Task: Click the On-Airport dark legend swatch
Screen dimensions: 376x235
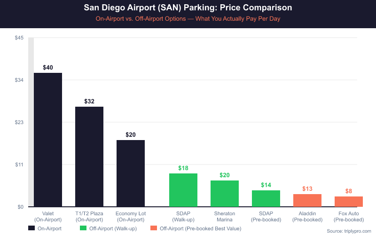Action: pyautogui.click(x=31, y=228)
